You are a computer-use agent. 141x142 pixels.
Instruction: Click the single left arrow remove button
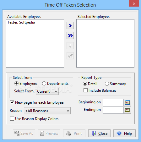(70, 46)
